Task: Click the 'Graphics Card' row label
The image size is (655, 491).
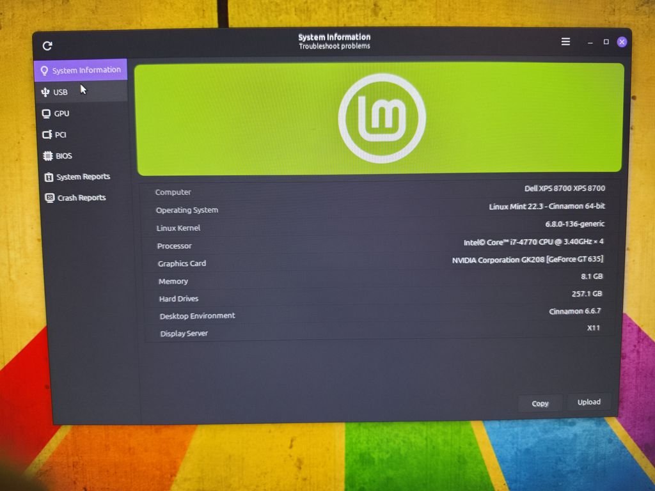Action: 182,263
